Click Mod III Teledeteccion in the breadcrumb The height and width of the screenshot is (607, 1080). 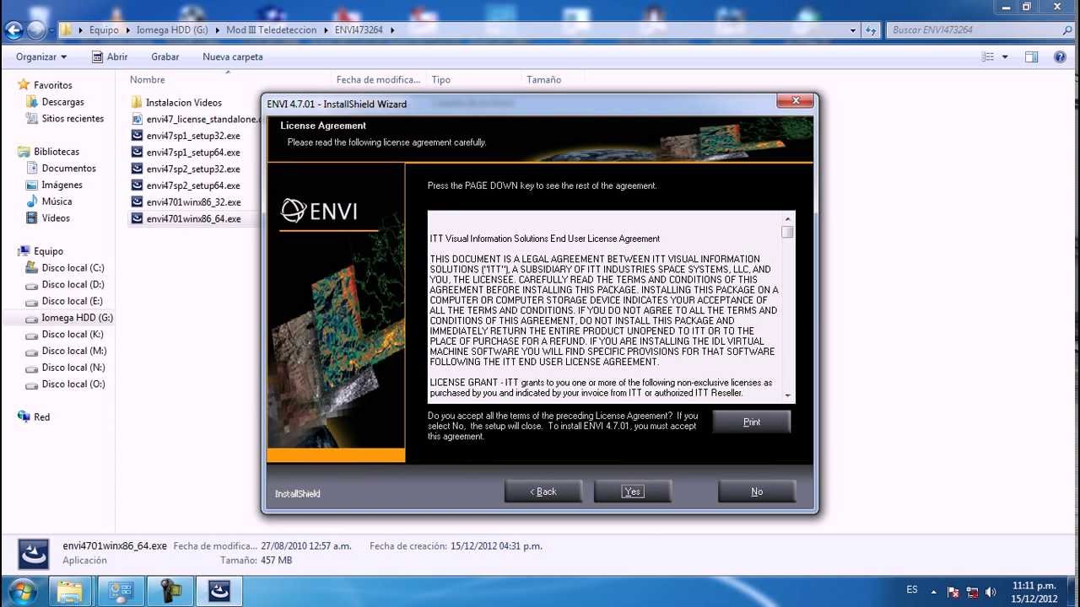[271, 30]
